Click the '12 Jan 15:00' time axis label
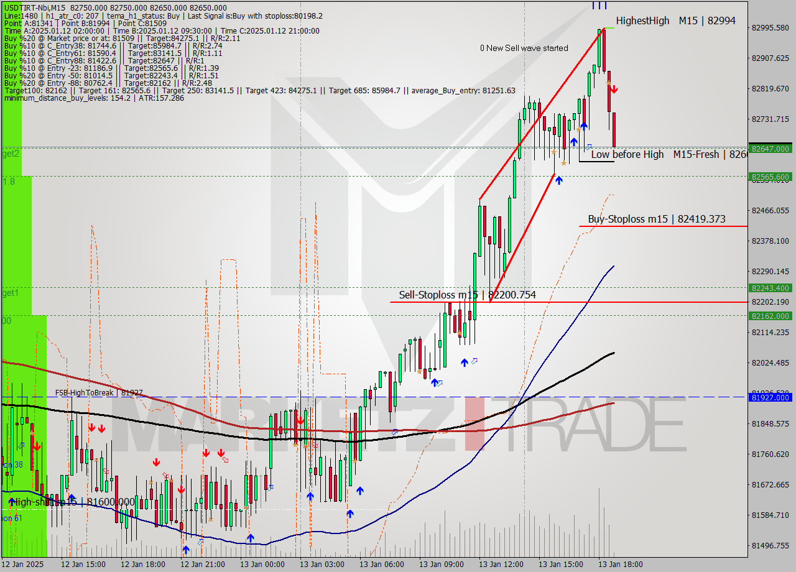Screen dimensions: 796x572 [x=83, y=565]
